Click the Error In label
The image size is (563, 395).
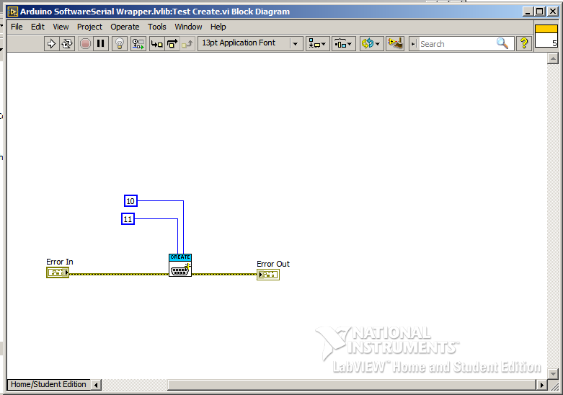pos(60,262)
